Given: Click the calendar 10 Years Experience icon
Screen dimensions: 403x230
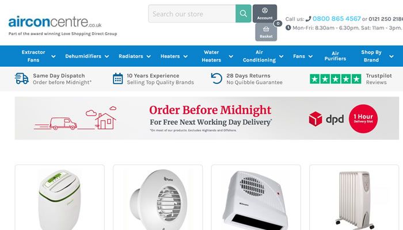Looking at the screenshot, I should (117, 79).
